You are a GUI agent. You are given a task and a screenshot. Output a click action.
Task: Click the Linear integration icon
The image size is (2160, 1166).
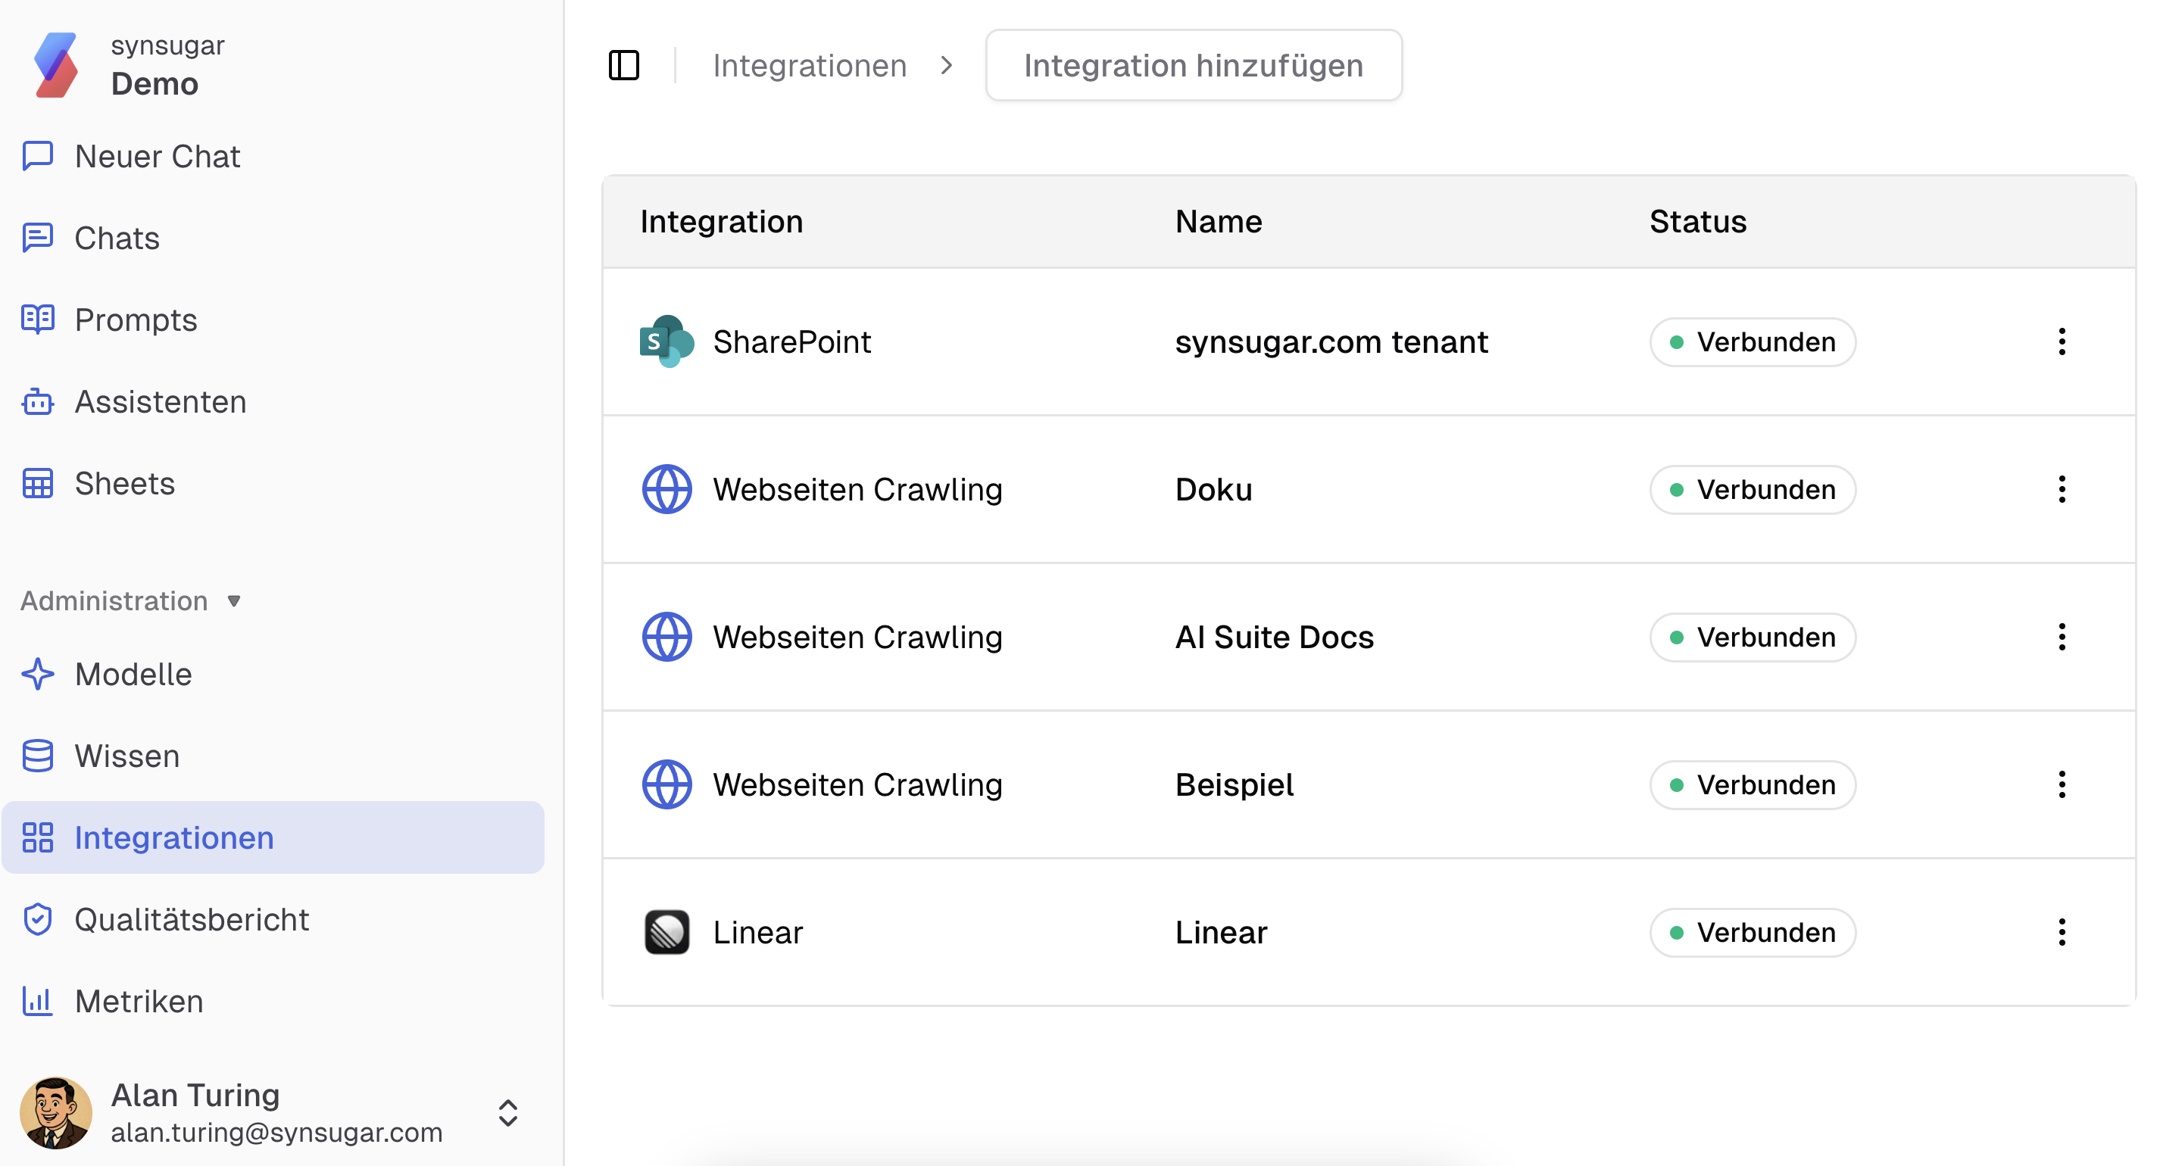pyautogui.click(x=666, y=931)
